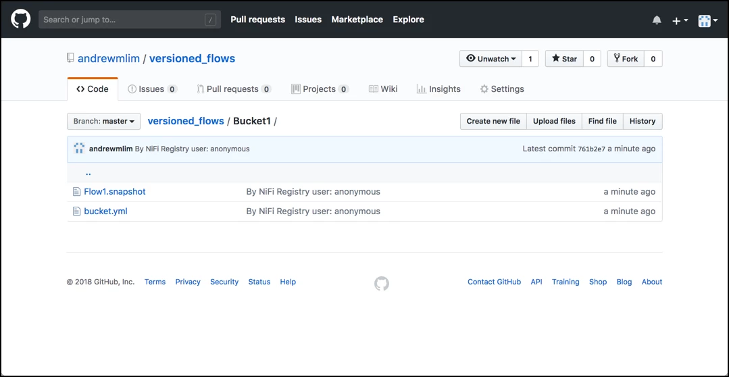
Task: Fork the repository
Action: pyautogui.click(x=626, y=59)
